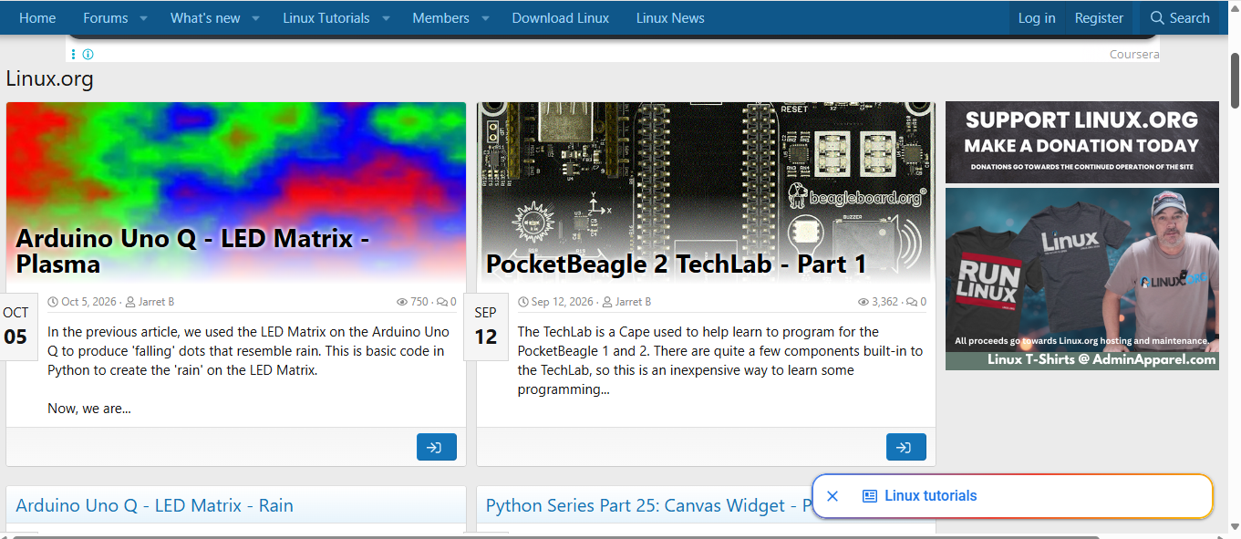Click the comments icon on Plasma article
The height and width of the screenshot is (539, 1241).
tap(442, 302)
